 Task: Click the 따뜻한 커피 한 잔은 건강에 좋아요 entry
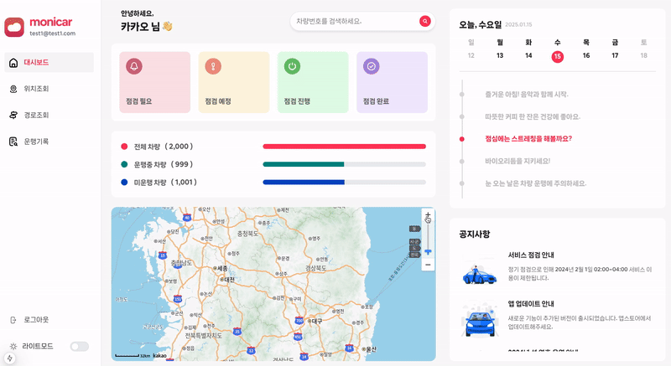click(x=533, y=116)
